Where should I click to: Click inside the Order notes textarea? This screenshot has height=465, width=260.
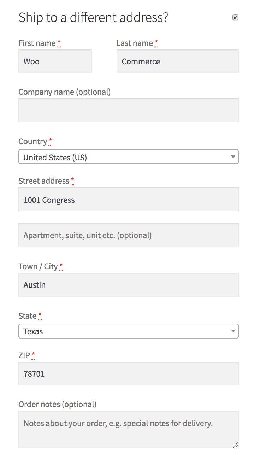[x=128, y=429]
